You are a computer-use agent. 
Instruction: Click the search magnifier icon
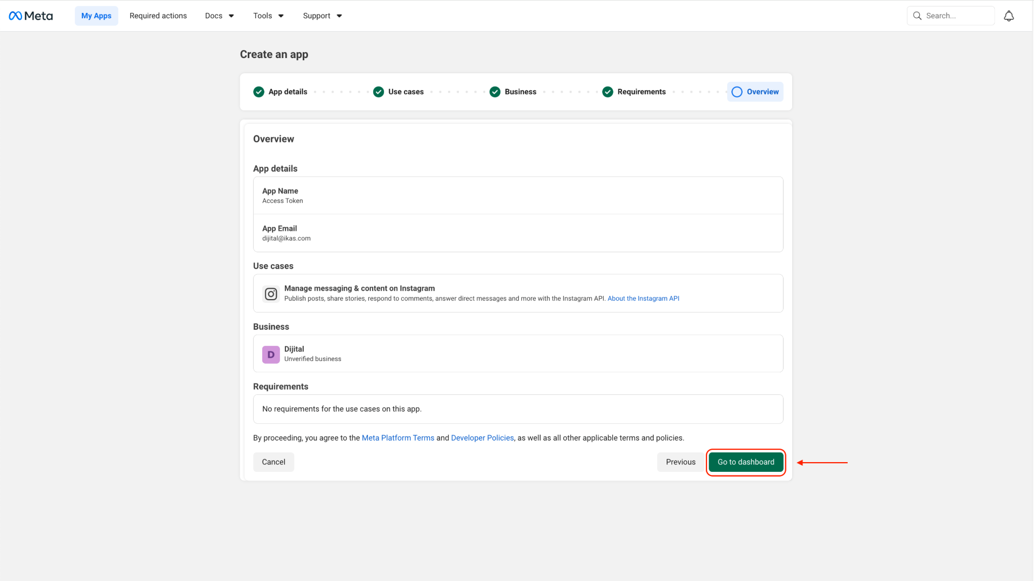coord(917,16)
